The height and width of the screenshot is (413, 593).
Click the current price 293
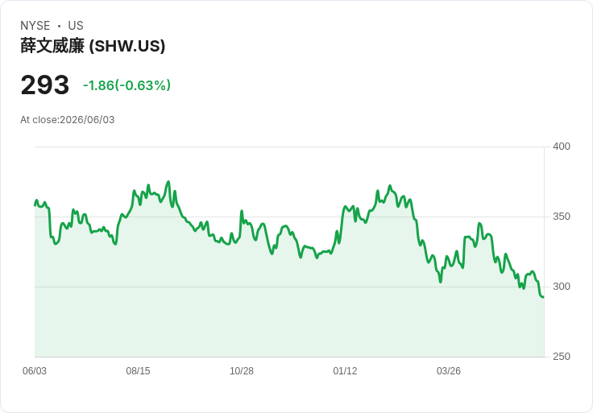45,85
